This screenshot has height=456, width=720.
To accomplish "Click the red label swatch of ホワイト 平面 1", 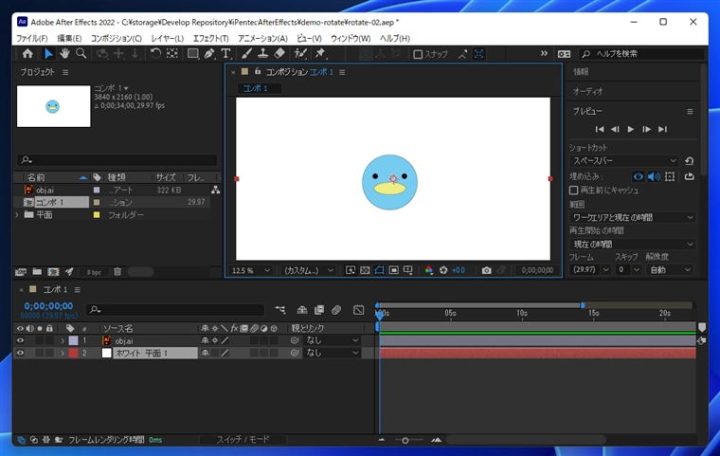I will 74,353.
